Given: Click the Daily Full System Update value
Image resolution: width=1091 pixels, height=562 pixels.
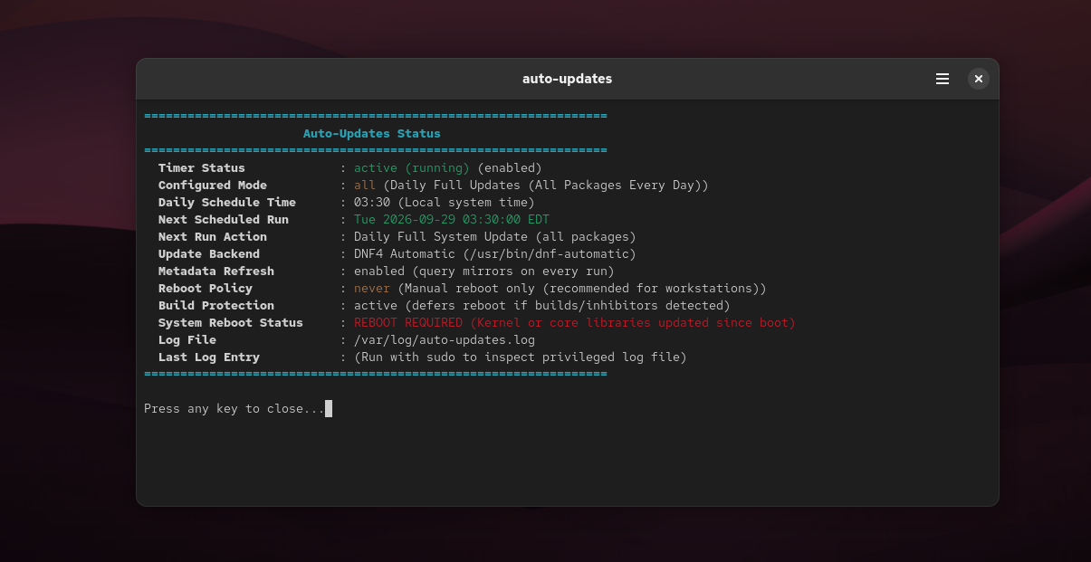Looking at the screenshot, I should pos(495,236).
